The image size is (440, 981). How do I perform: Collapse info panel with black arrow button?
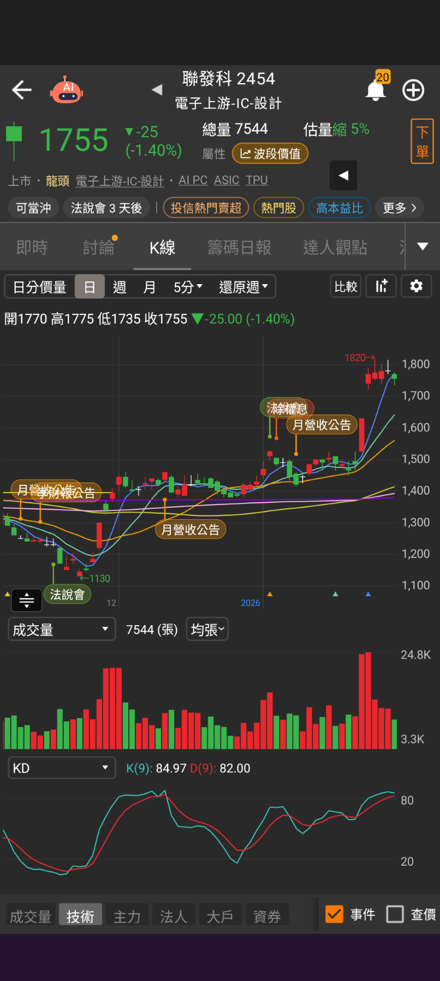(x=343, y=175)
